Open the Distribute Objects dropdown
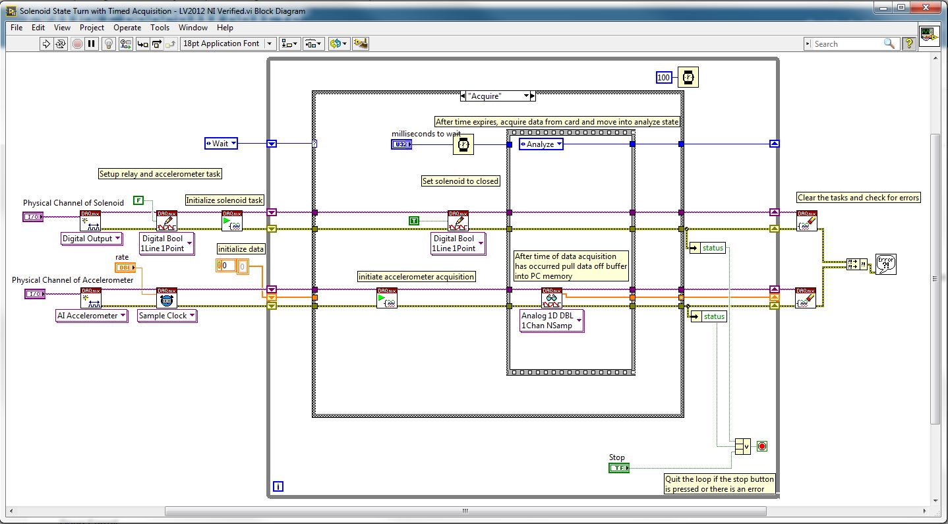 point(312,44)
